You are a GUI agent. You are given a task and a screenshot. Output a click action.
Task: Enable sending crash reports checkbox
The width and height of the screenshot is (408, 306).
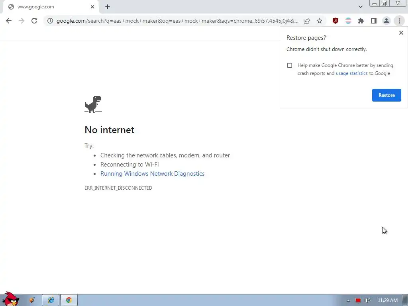(x=290, y=65)
